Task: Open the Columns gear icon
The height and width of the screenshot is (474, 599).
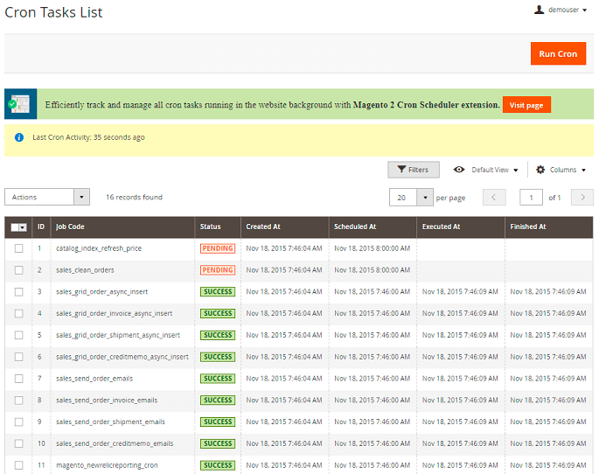Action: point(540,170)
